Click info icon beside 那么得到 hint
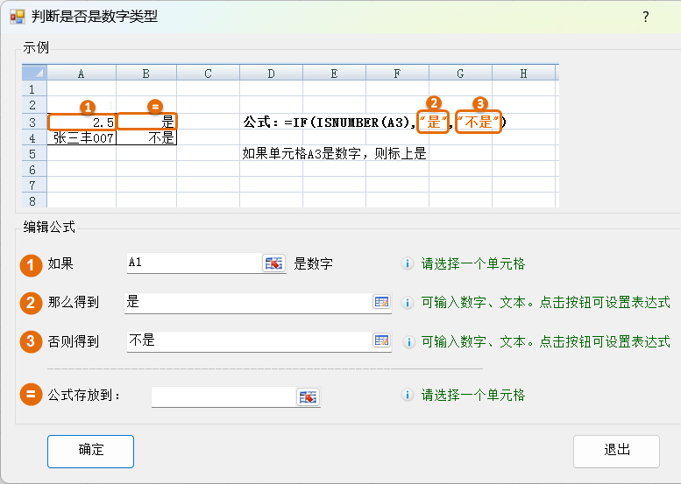681x484 pixels. [x=408, y=303]
